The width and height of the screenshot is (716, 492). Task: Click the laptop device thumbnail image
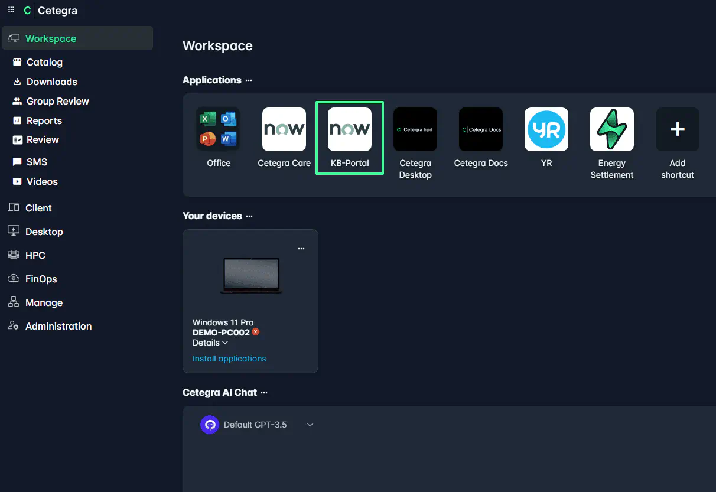251,275
